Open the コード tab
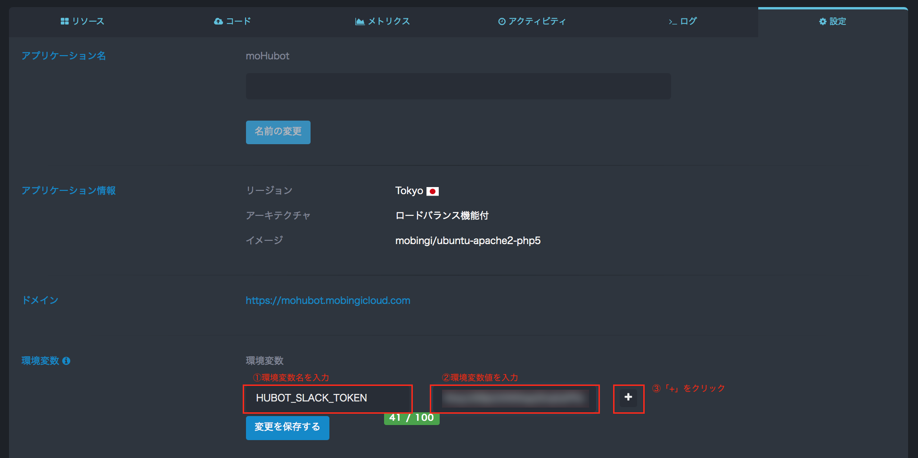918x458 pixels. [x=233, y=21]
